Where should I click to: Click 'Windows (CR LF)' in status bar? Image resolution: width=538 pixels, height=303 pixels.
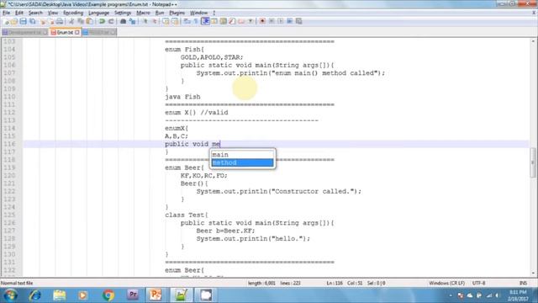(x=446, y=283)
